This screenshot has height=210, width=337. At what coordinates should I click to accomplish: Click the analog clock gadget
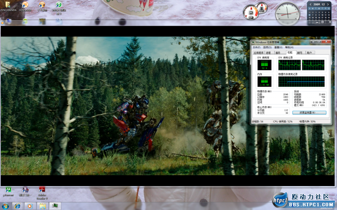point(288,13)
